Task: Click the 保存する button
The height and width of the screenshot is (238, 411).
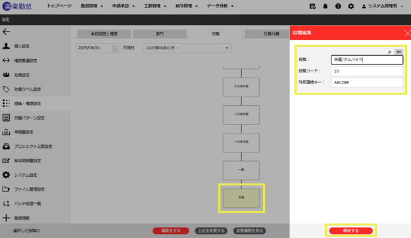Action: pyautogui.click(x=351, y=231)
